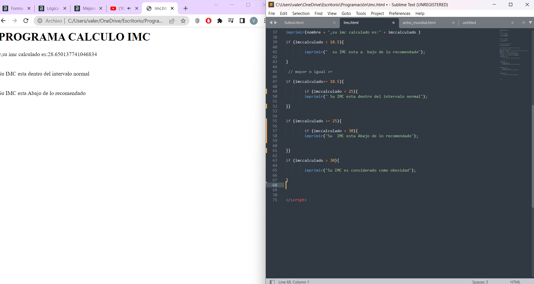This screenshot has width=534, height=284.
Task: Click the Sublime minimap preview
Action: pos(514,54)
